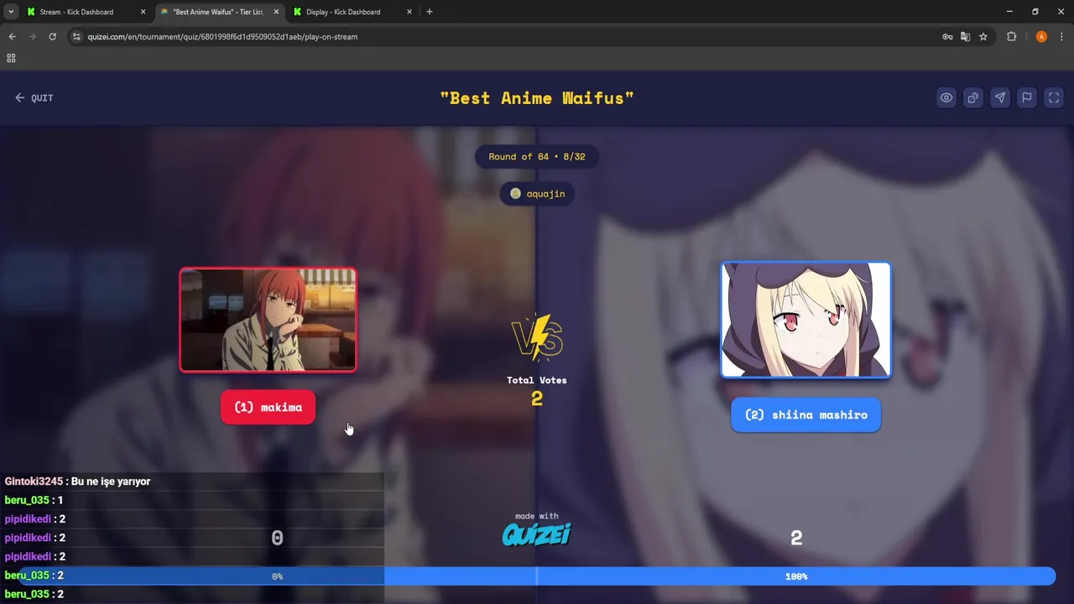Click the Quizei logo
1074x604 pixels.
tap(537, 534)
